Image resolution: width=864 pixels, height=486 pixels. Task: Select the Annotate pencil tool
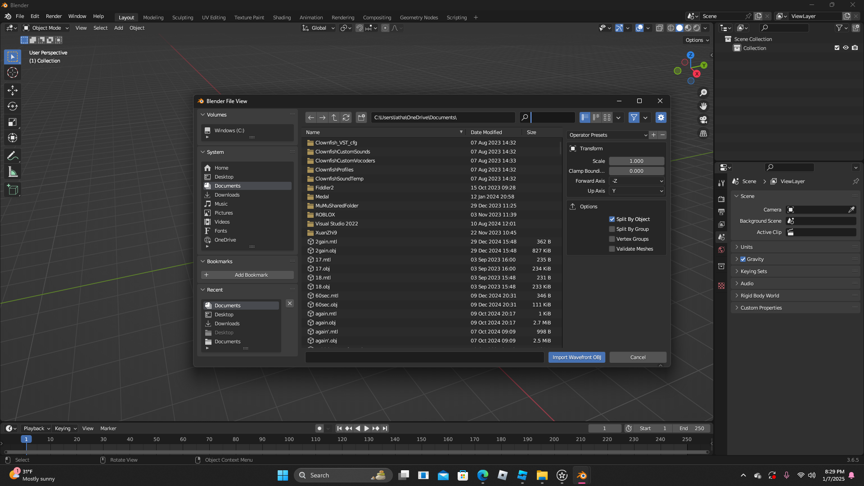click(x=13, y=156)
